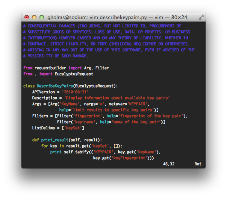Screen dimensions: 227x198
Task: Click the 'Filters' variable name
Action: point(40,116)
